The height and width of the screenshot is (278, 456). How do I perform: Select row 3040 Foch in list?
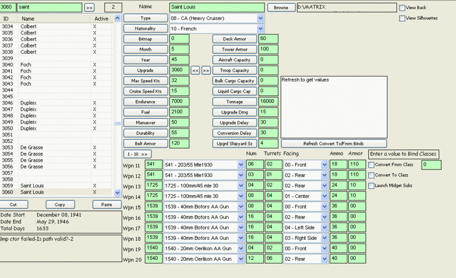(56, 65)
